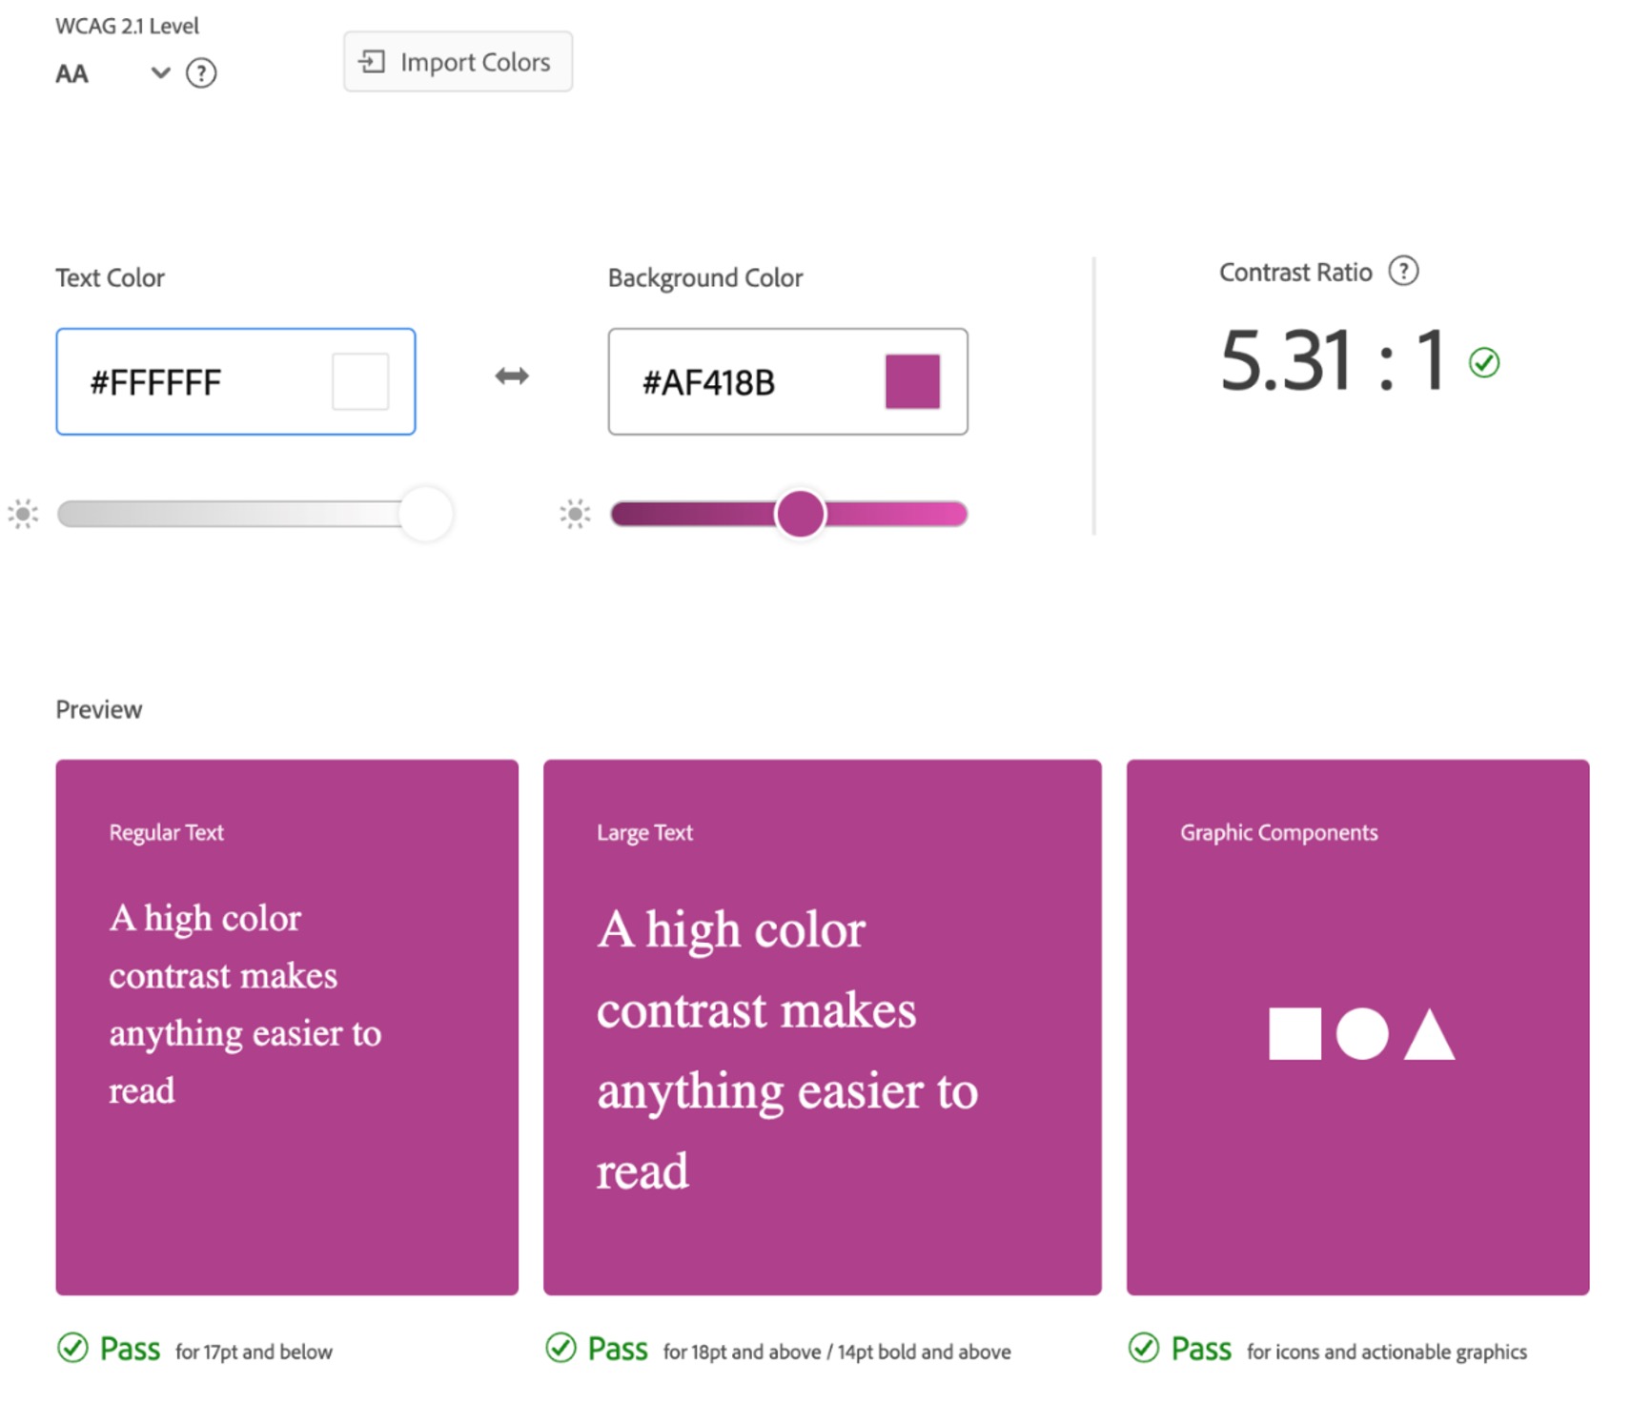
Task: Click the Import Colors icon
Action: coord(373,61)
